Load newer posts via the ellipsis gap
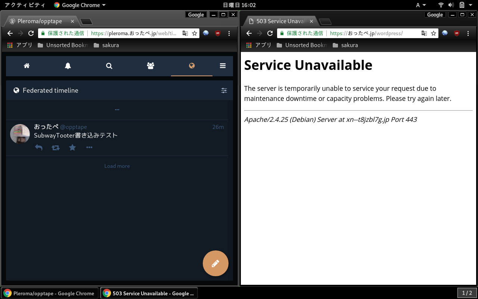 pos(117,110)
